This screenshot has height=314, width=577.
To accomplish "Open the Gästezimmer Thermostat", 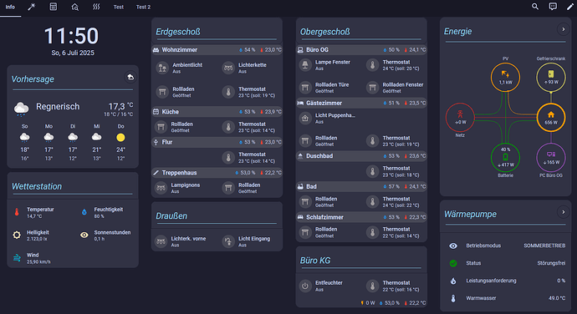I will 395,141.
